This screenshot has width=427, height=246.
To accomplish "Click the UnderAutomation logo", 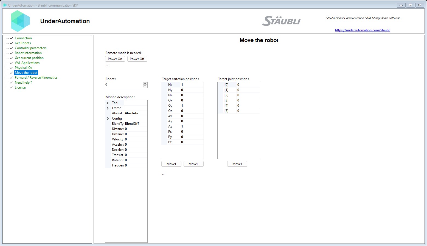I will point(20,21).
